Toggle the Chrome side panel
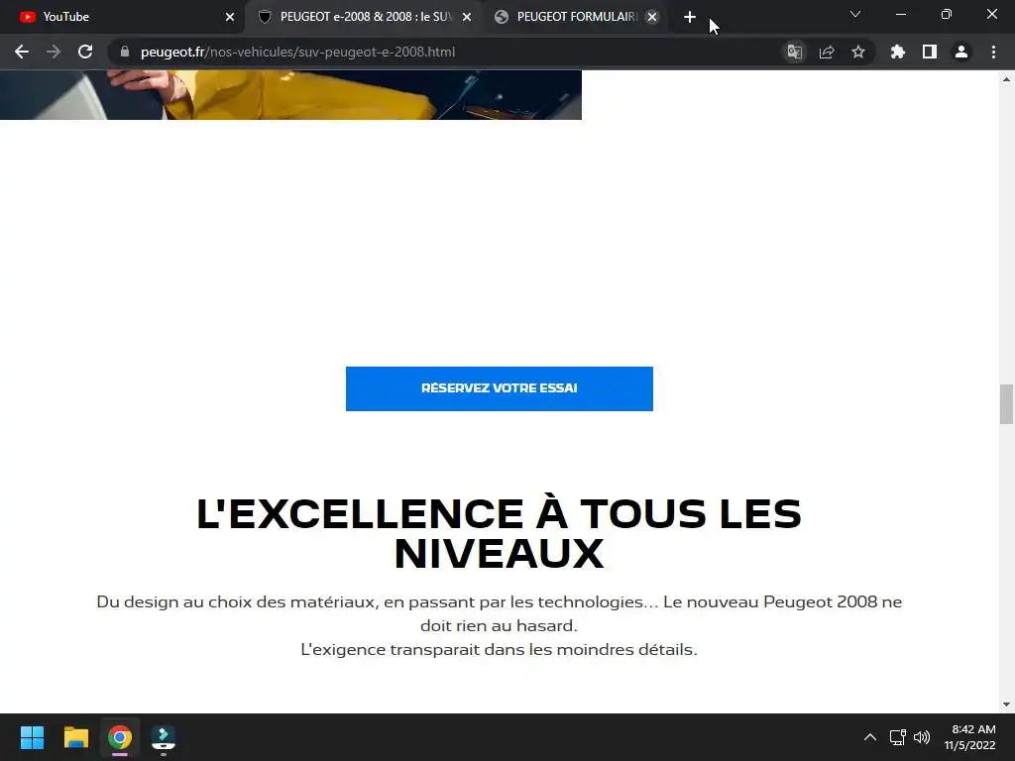The width and height of the screenshot is (1015, 761). pos(930,52)
